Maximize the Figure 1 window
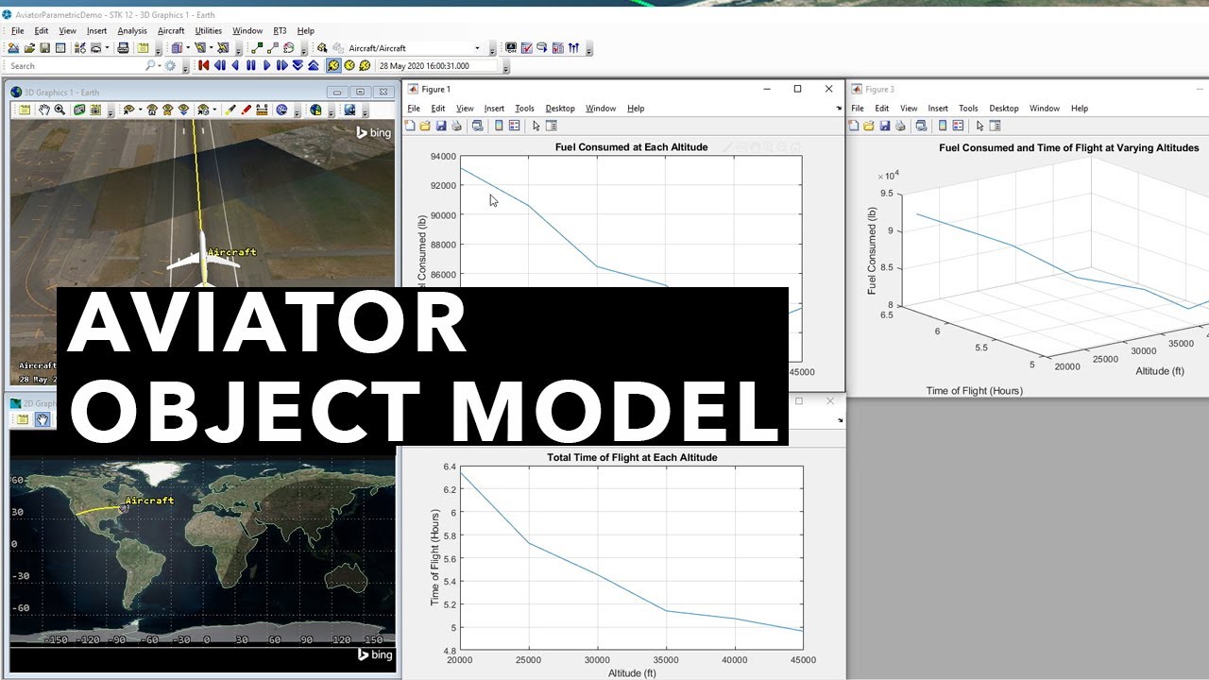1209x680 pixels. 797,89
